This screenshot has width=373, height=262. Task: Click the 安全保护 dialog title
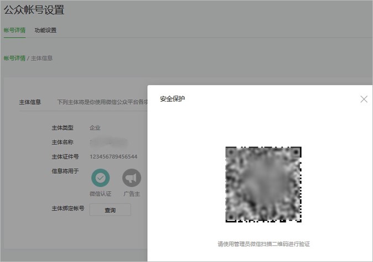point(173,98)
